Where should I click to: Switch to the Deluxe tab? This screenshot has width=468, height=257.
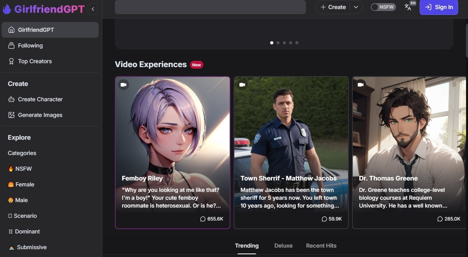(283, 246)
